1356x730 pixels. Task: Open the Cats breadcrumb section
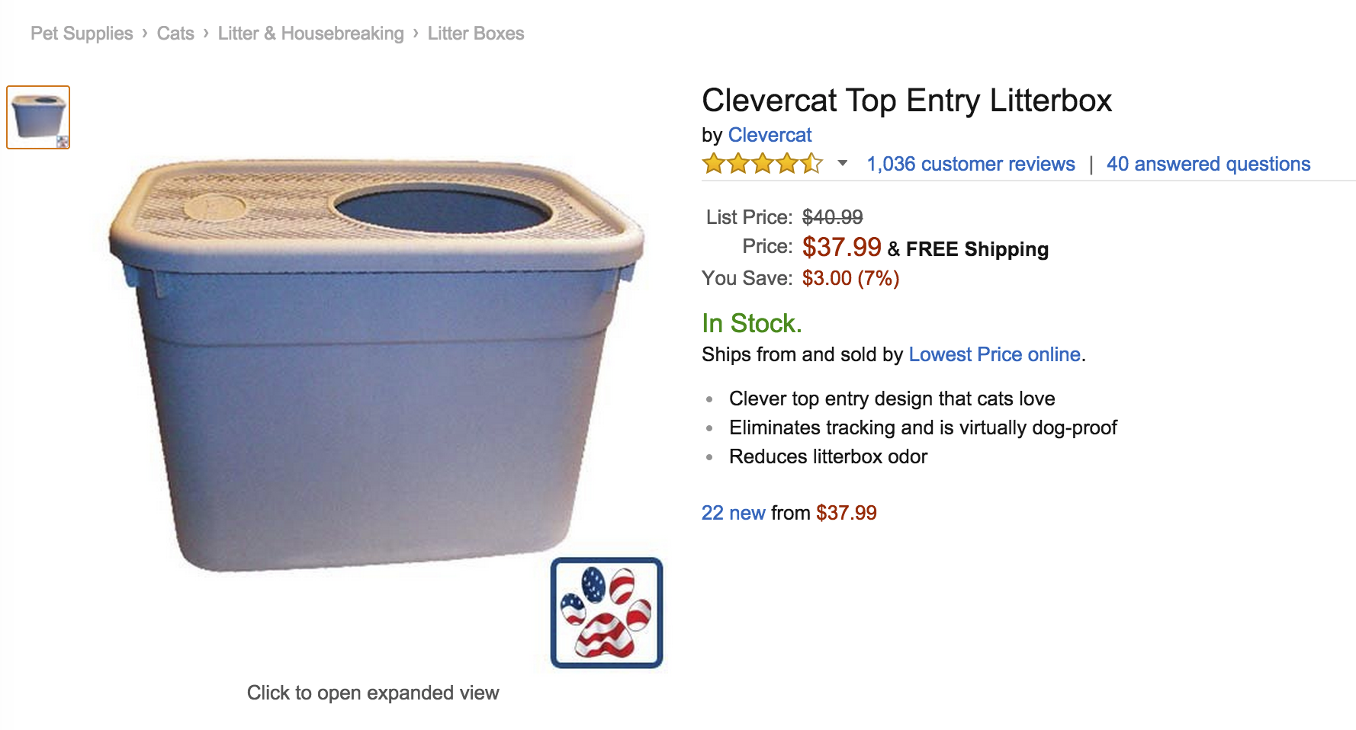pyautogui.click(x=175, y=33)
